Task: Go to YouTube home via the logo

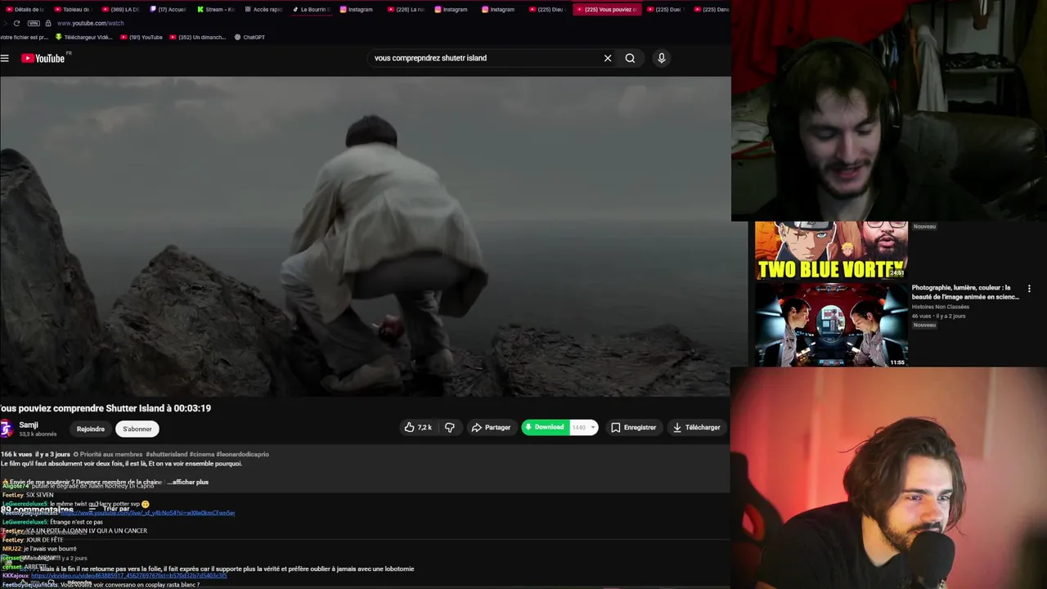Action: tap(43, 58)
